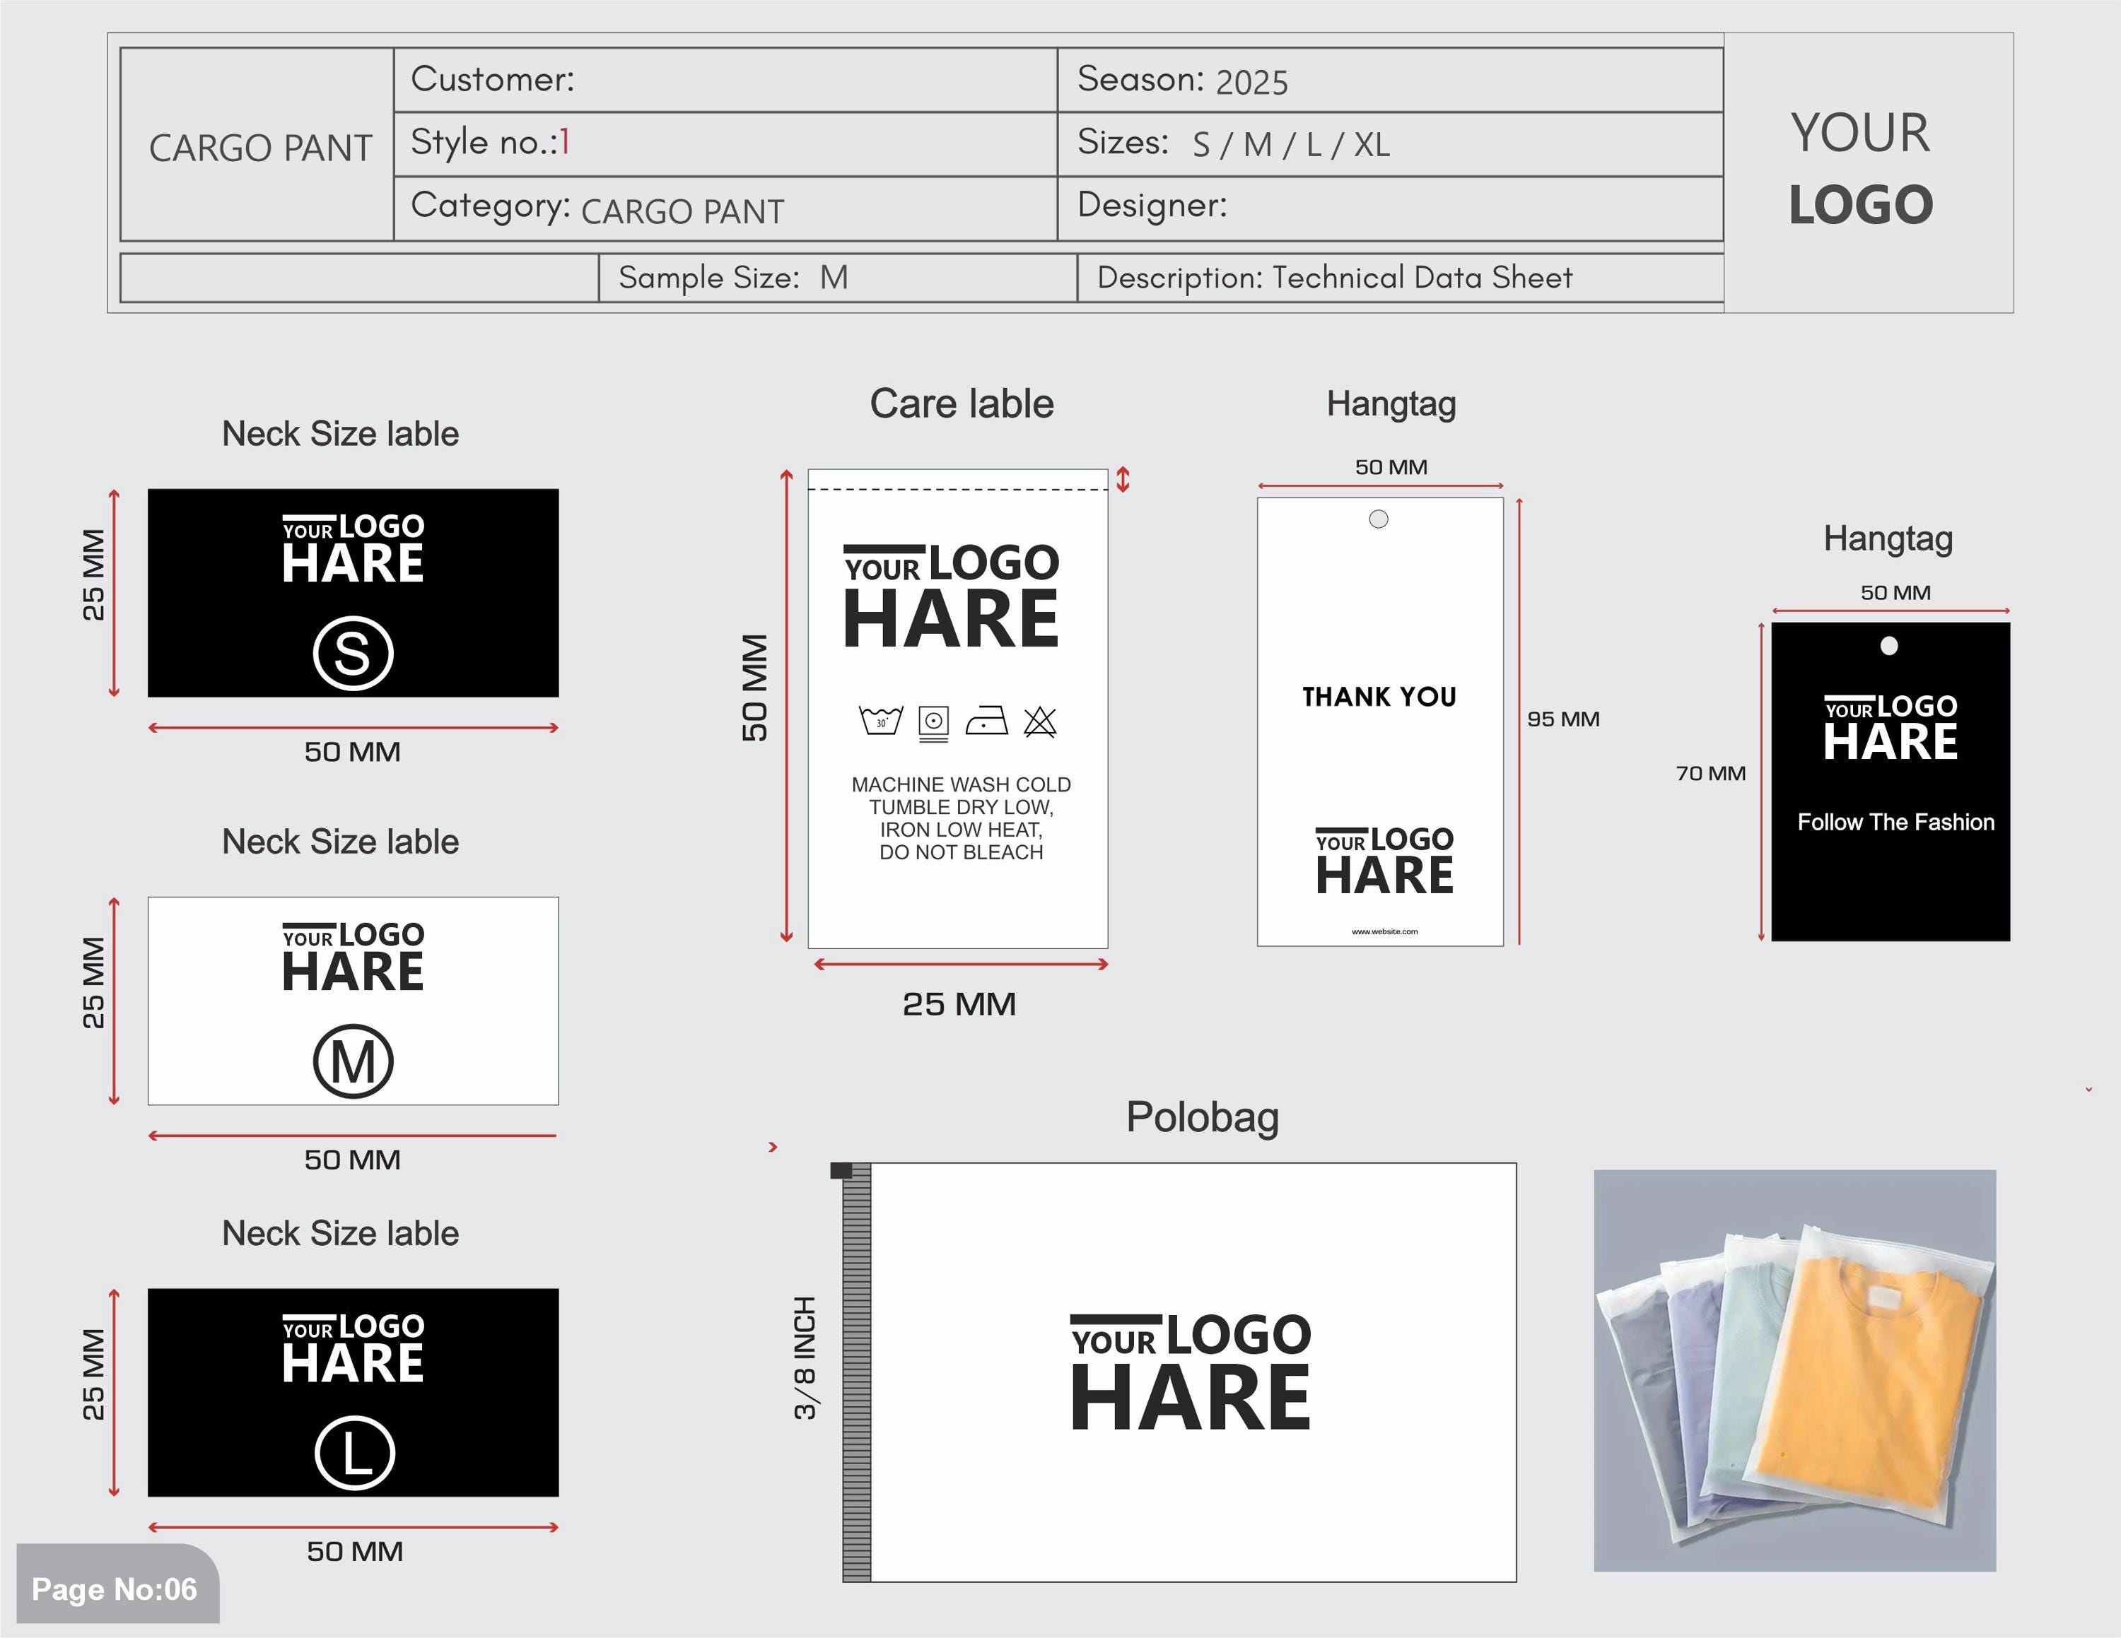Click the Designer field in header

[x=1391, y=208]
